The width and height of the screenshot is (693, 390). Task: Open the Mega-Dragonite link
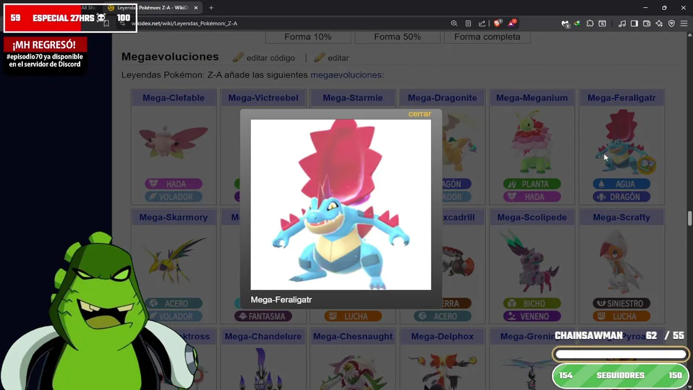tap(442, 98)
